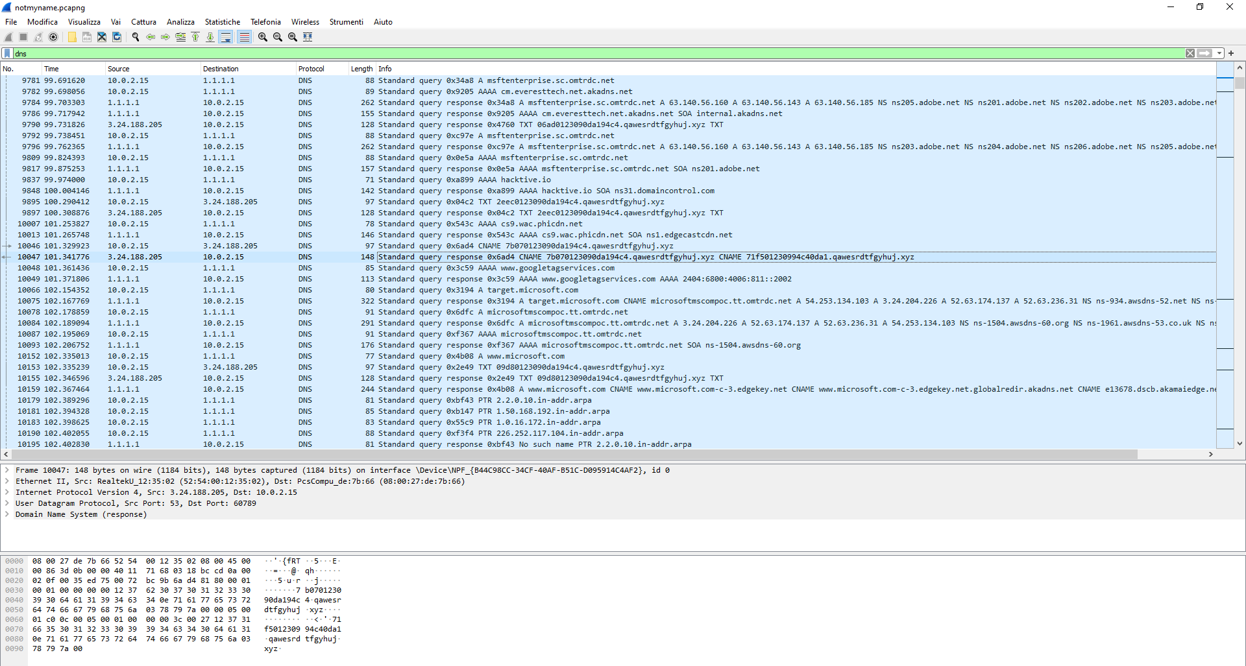Open the Visualizza menu

[84, 21]
